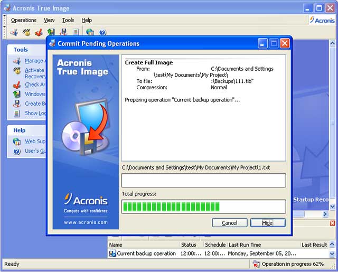Click the Hide button in the dialog

click(x=268, y=223)
